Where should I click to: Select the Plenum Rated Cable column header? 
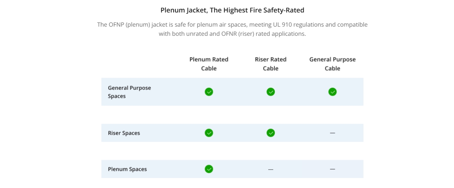point(209,64)
